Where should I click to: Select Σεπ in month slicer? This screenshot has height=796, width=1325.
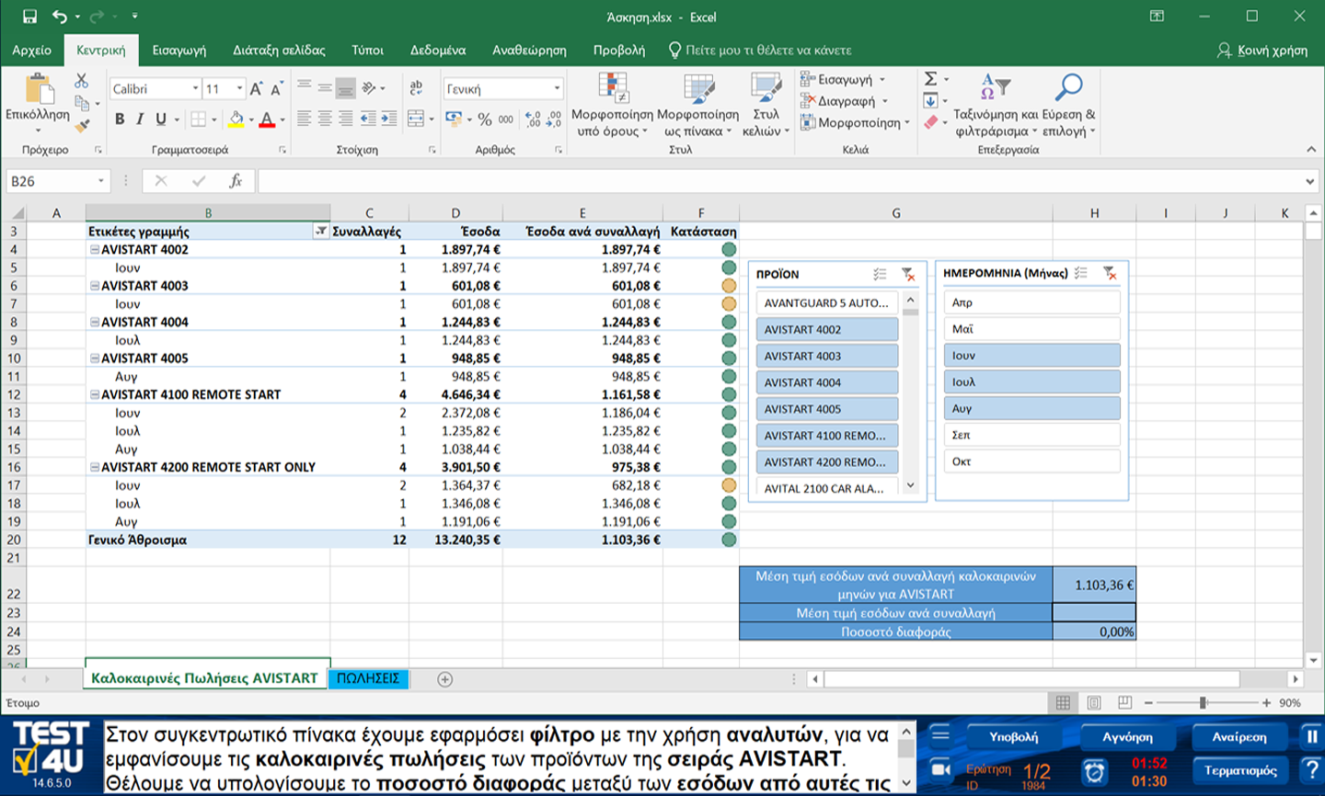pos(1032,436)
